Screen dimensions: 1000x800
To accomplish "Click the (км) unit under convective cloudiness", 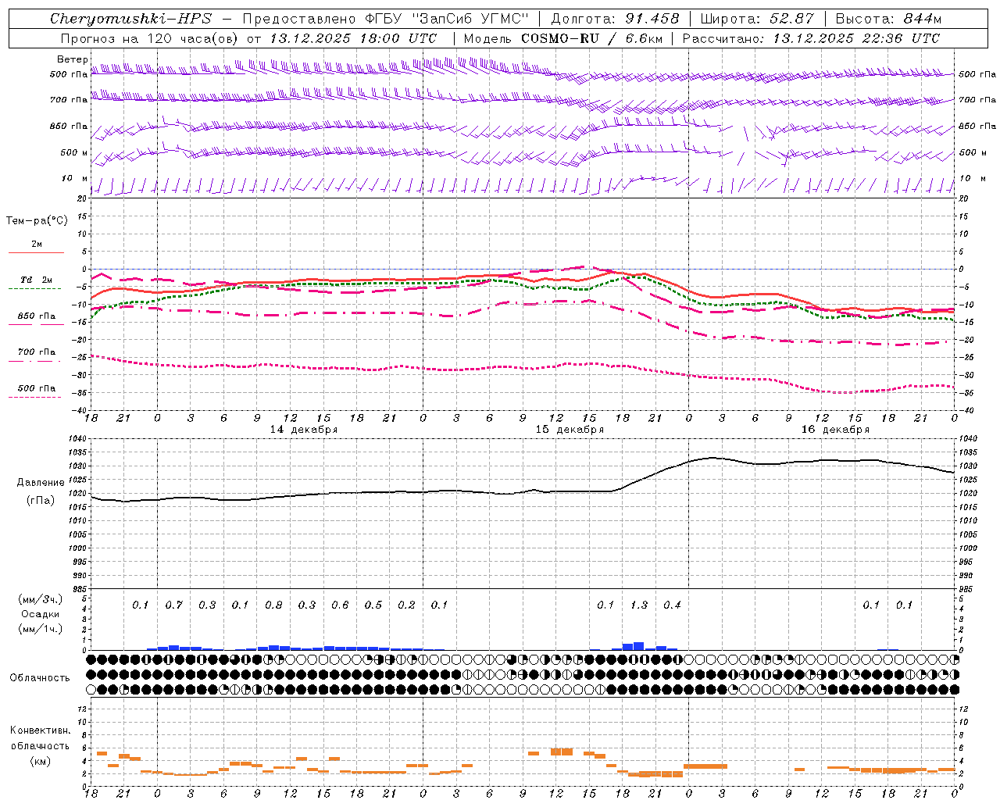I will tap(41, 762).
